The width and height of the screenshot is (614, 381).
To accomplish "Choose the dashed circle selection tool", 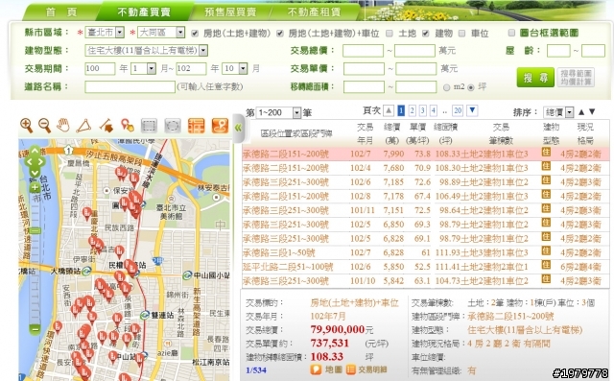I will [173, 126].
